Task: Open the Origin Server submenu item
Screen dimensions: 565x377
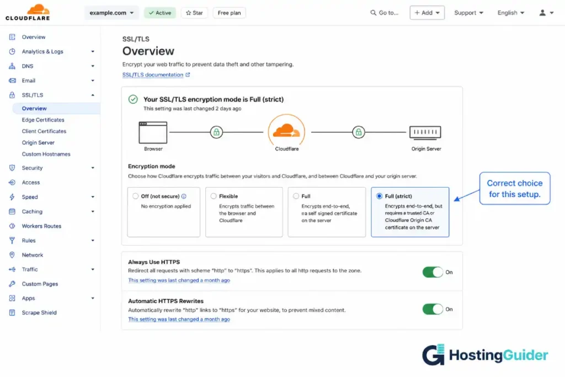Action: click(x=38, y=142)
